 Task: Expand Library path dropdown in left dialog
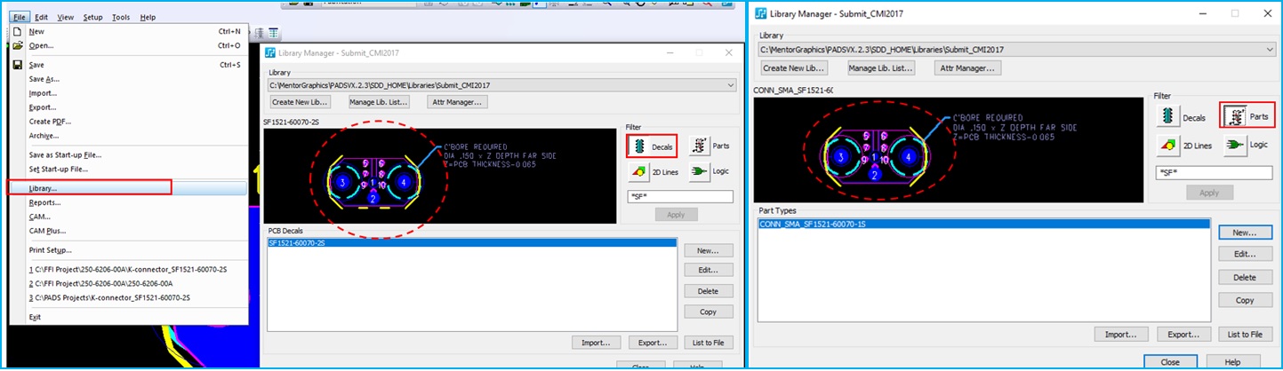point(731,85)
